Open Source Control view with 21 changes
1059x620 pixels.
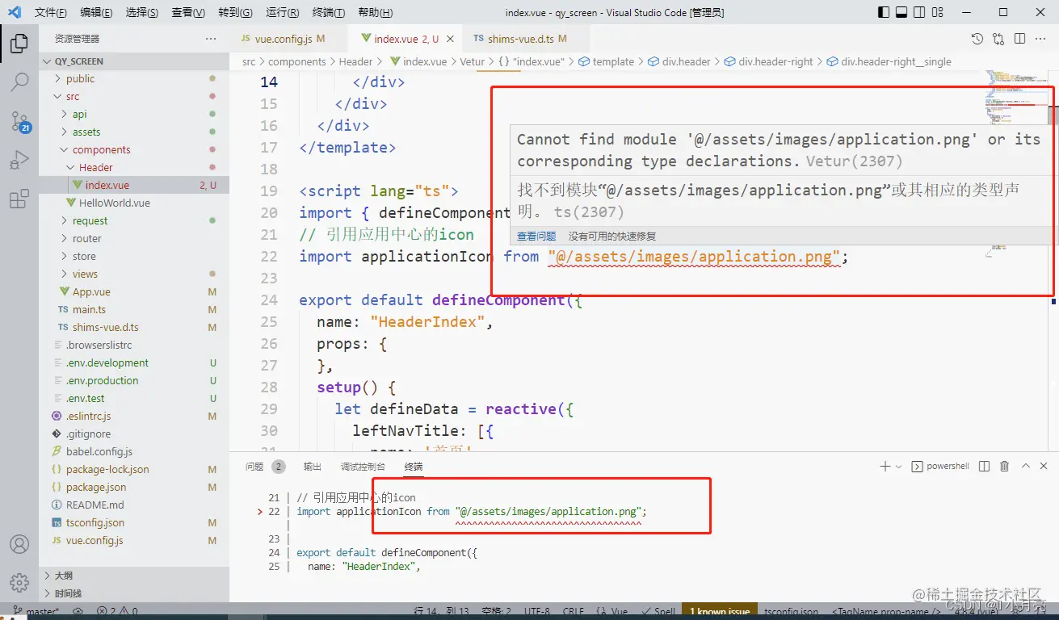(19, 121)
